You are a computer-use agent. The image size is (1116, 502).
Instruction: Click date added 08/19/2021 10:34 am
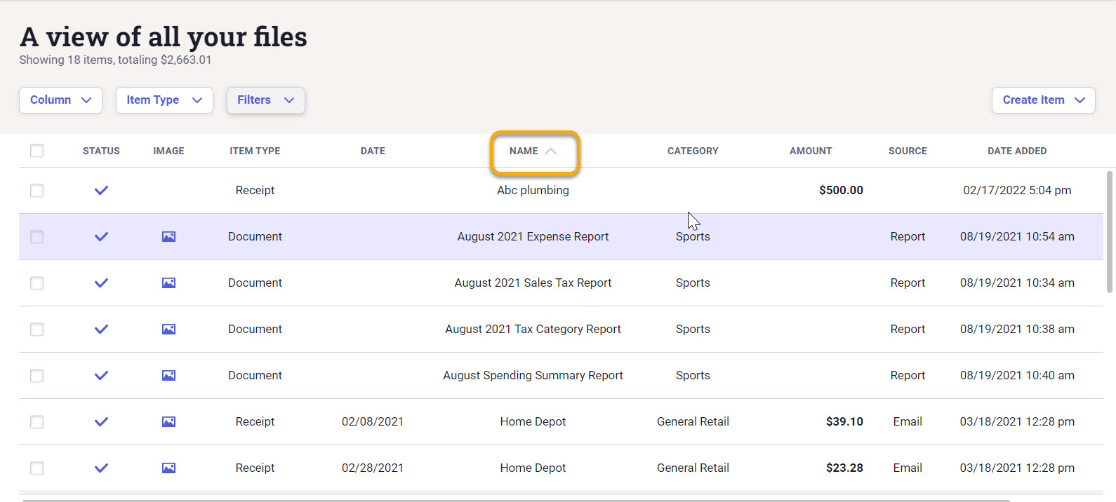point(1017,283)
